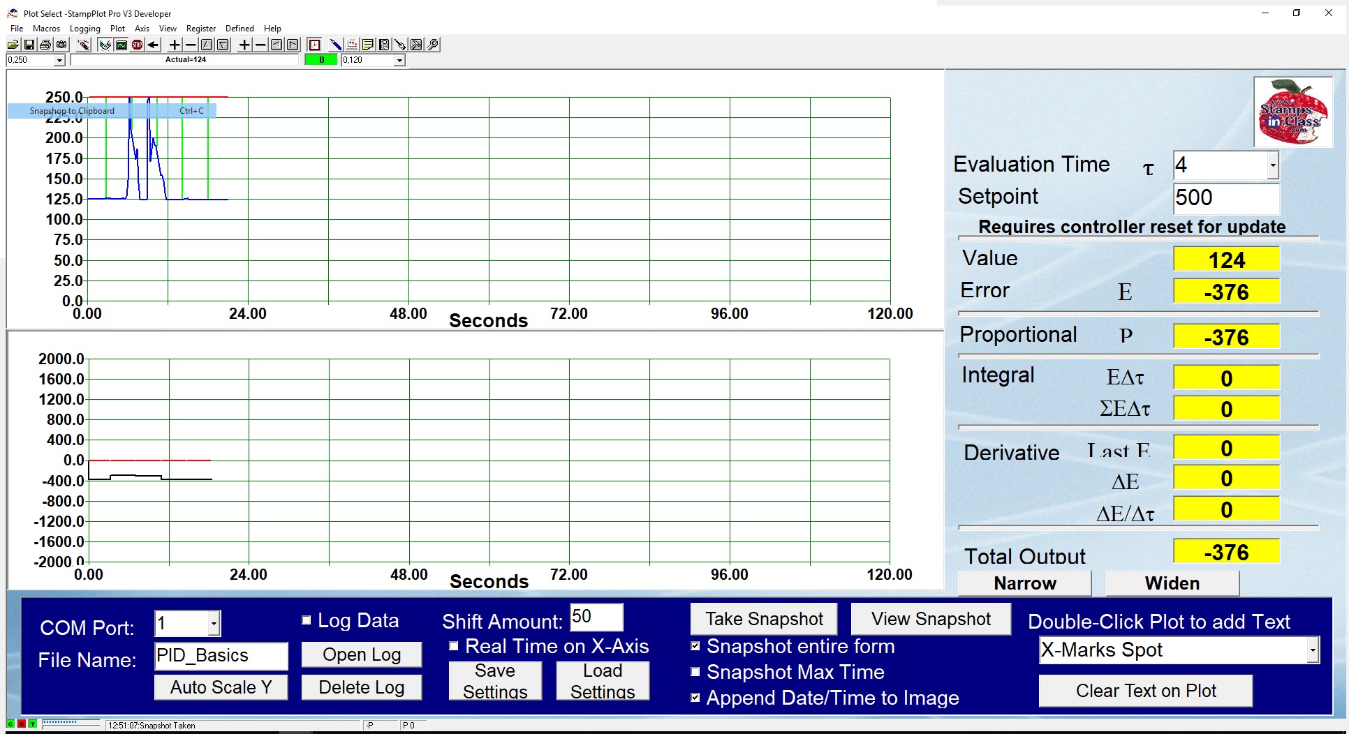The width and height of the screenshot is (1349, 734).
Task: Click the Open file folder icon
Action: [x=13, y=45]
